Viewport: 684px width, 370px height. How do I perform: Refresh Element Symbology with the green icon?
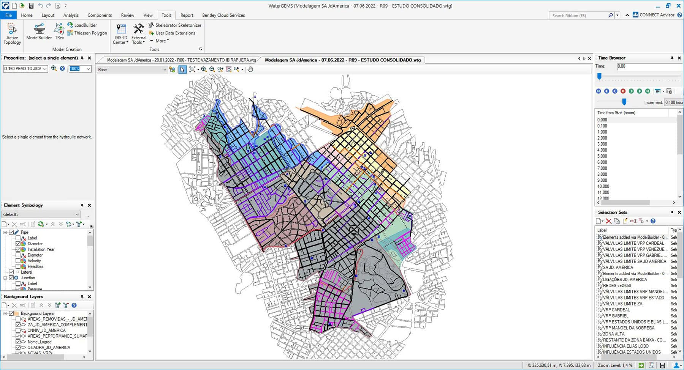click(x=41, y=224)
